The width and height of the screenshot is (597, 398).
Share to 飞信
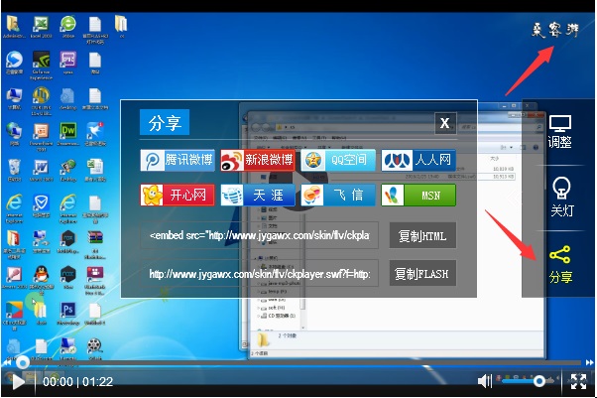coord(338,196)
